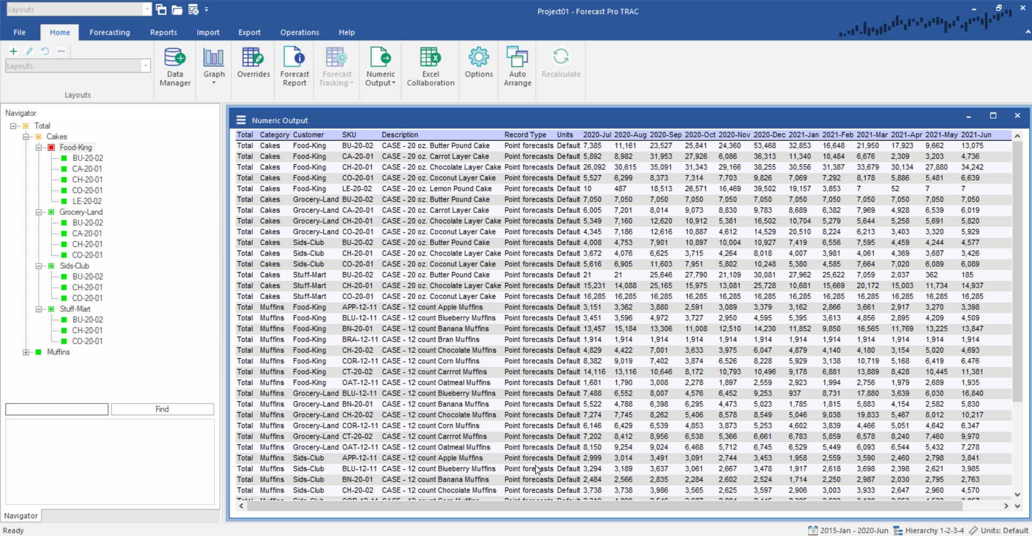Click the Navigator search input field
This screenshot has width=1032, height=536.
(x=57, y=409)
